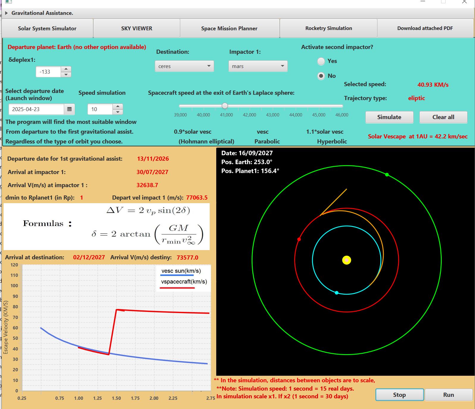Click the spacecraft speed slider thumb
Viewport: 475px width, 409px height.
[x=225, y=106]
